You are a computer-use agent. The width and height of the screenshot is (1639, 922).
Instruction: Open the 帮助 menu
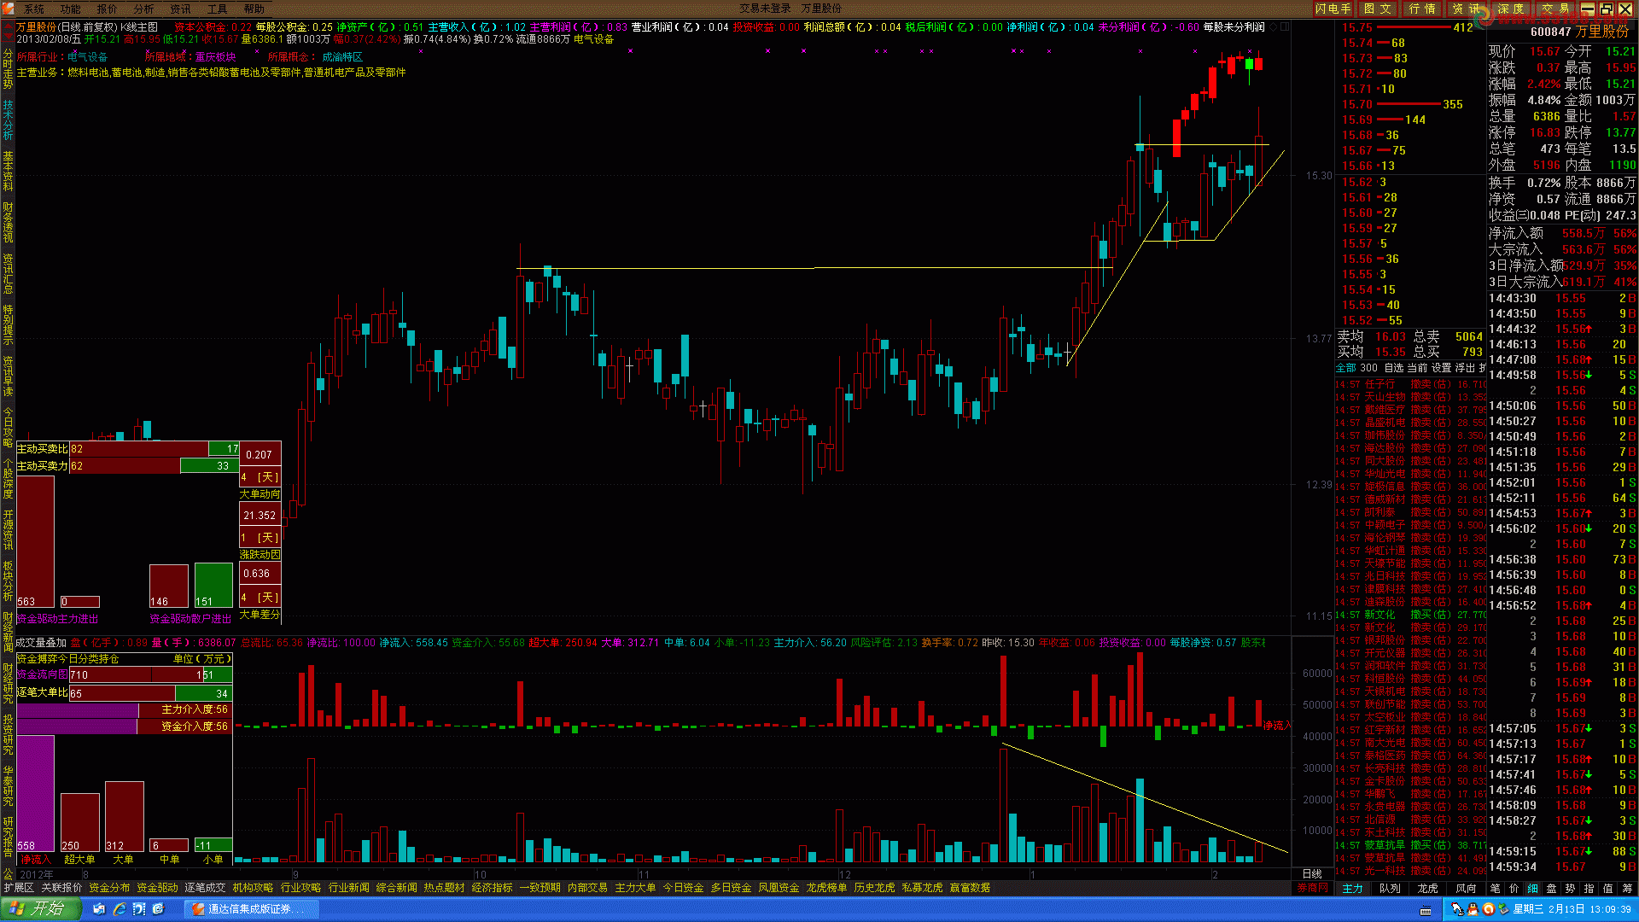[x=254, y=9]
